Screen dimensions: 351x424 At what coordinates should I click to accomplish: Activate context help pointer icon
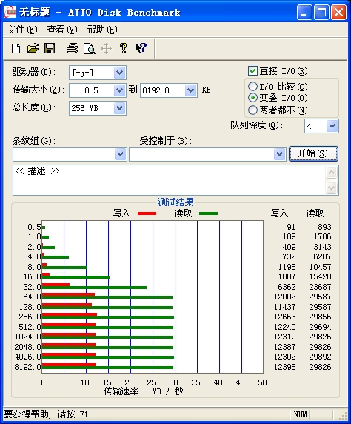[x=141, y=48]
